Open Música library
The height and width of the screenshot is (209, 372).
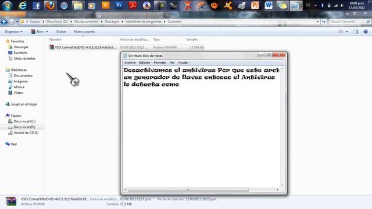click(x=19, y=87)
